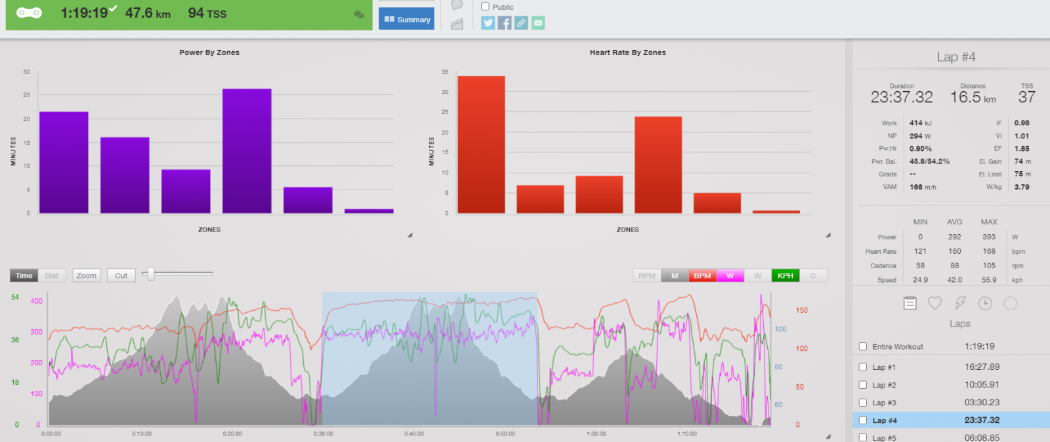
Task: Select the power lightning bolt icon
Action: [960, 303]
